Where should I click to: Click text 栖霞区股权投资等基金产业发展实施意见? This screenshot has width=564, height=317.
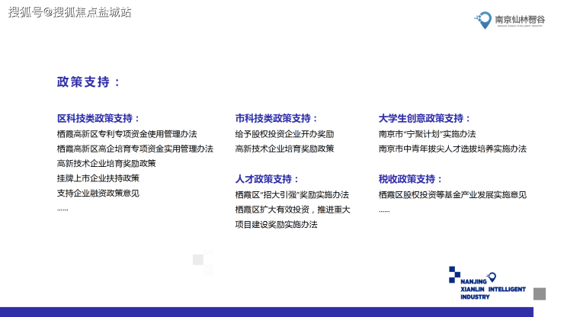453,194
